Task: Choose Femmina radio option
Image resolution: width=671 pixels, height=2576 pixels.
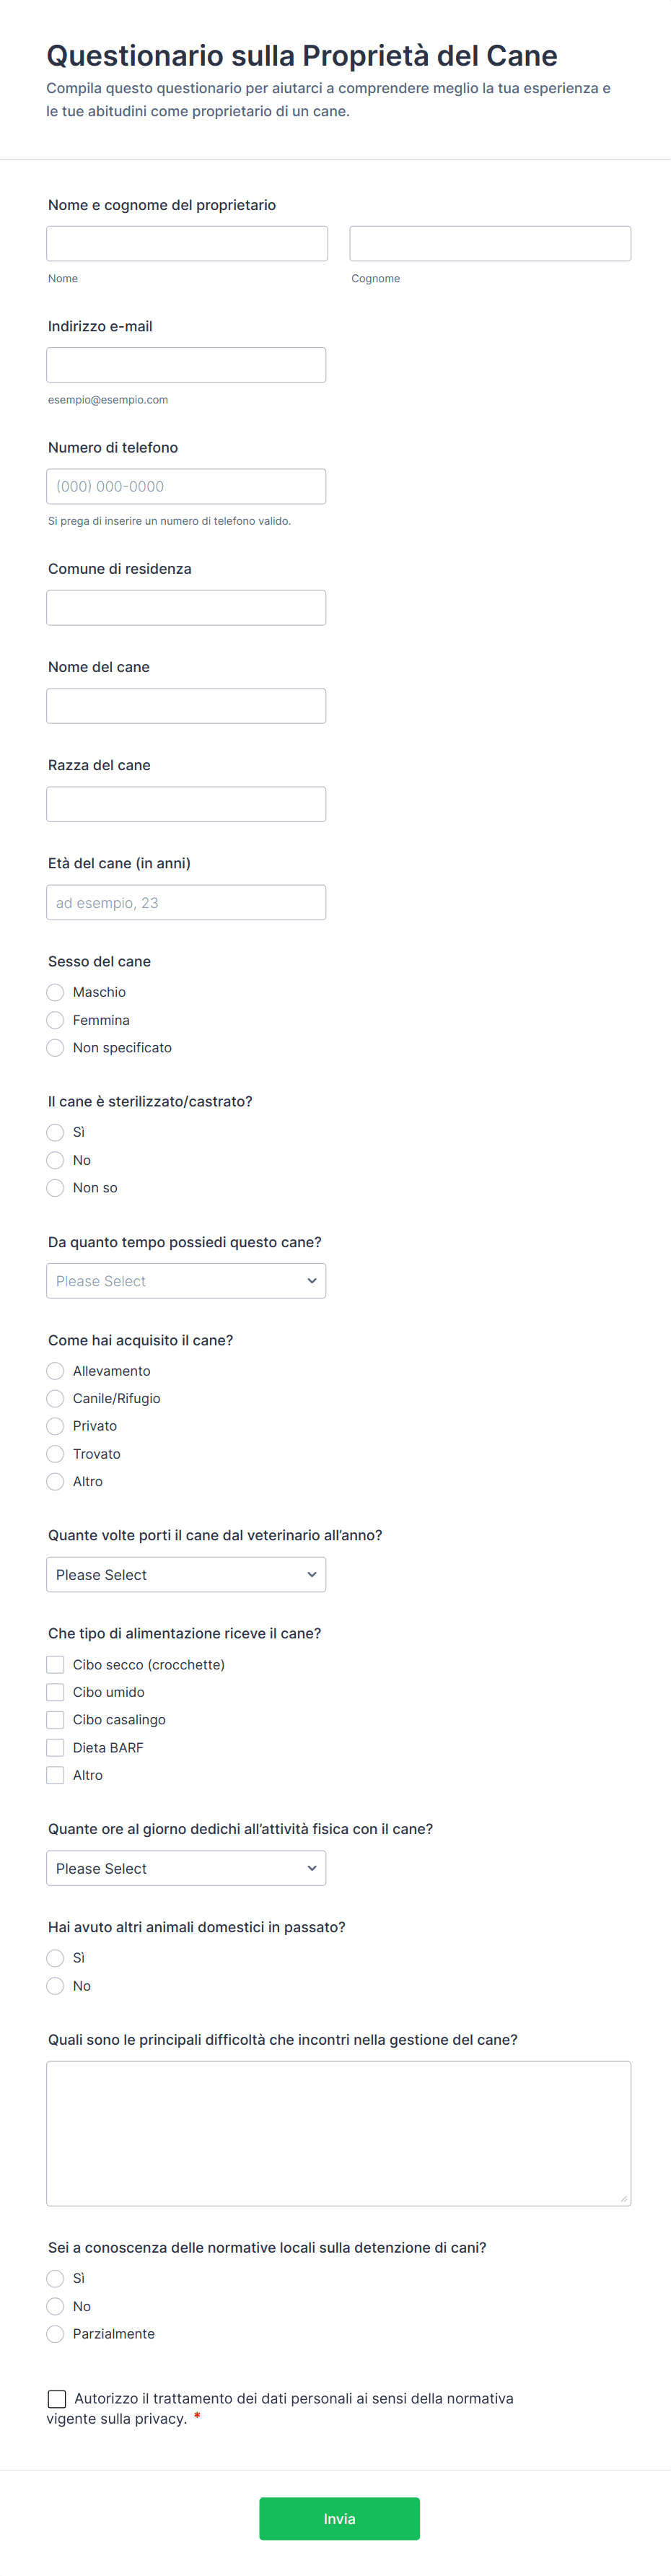Action: 55,1020
